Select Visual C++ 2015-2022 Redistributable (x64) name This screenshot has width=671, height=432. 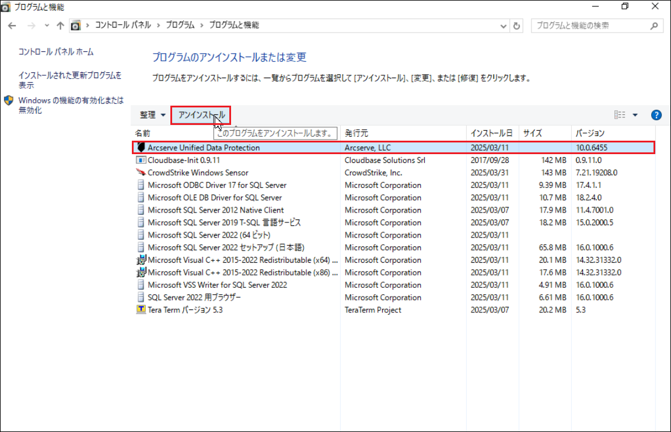243,260
